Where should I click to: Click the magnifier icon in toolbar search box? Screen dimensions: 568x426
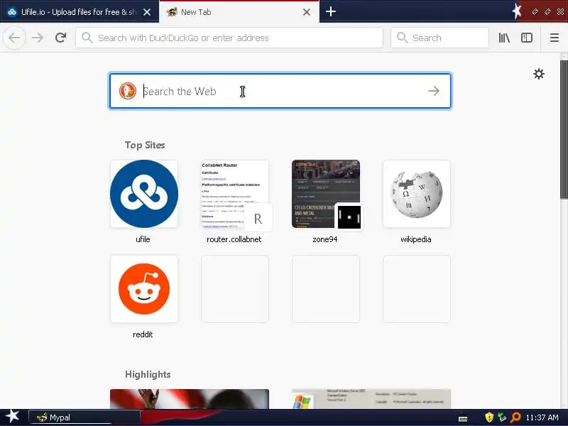pyautogui.click(x=402, y=38)
